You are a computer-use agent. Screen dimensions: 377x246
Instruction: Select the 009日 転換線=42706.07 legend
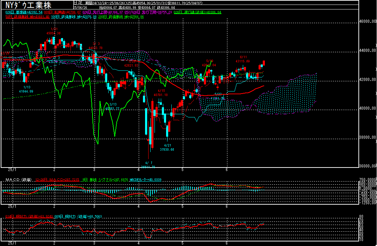[62, 12]
